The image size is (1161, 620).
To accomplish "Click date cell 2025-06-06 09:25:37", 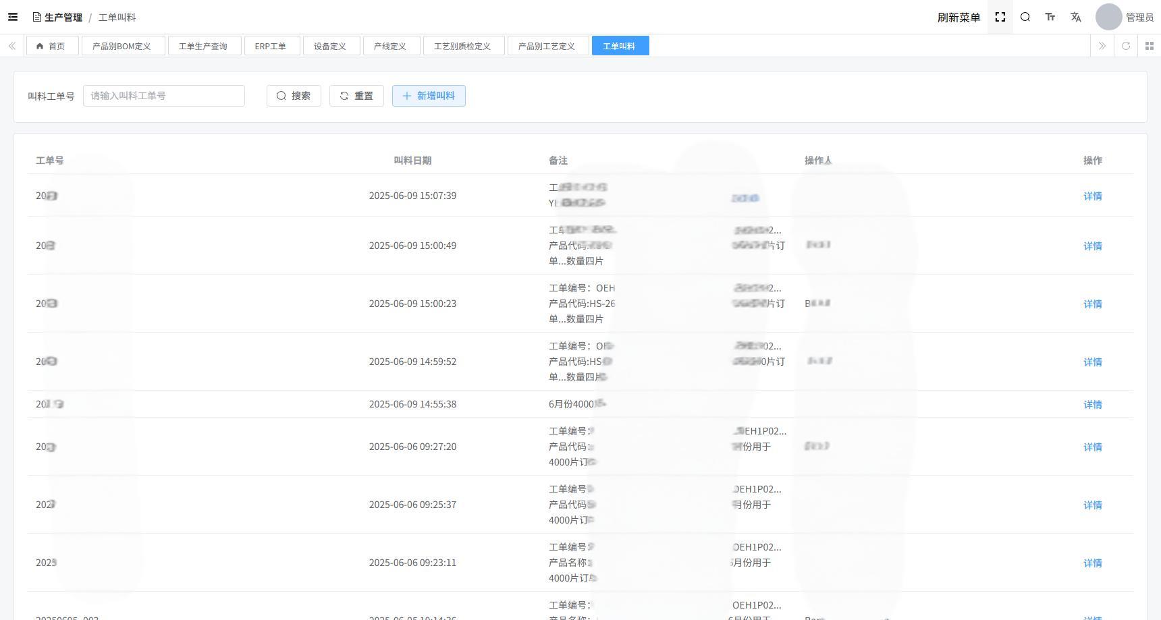I will pyautogui.click(x=412, y=505).
